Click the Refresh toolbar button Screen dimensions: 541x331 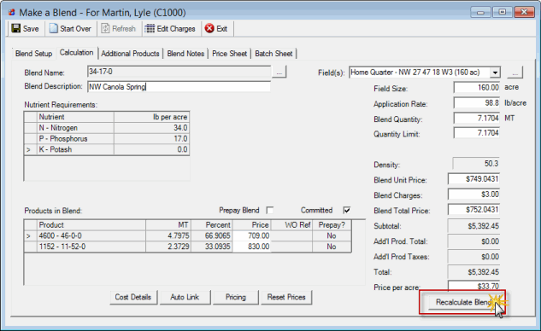tap(118, 29)
